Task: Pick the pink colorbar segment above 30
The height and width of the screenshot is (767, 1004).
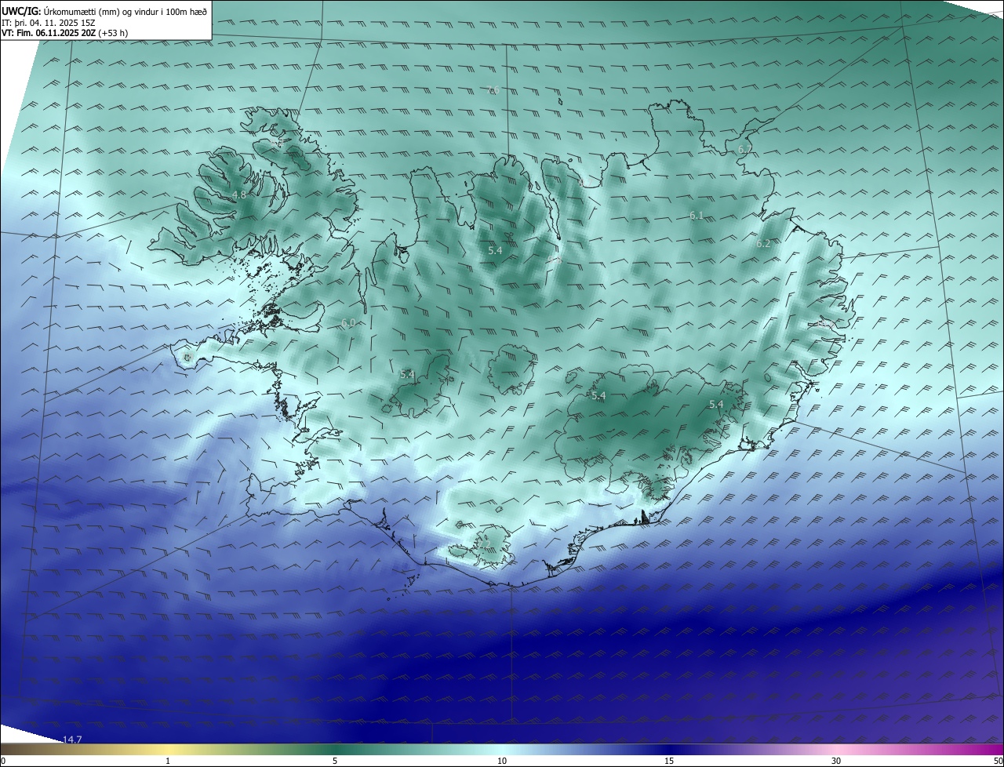Action: click(x=836, y=749)
